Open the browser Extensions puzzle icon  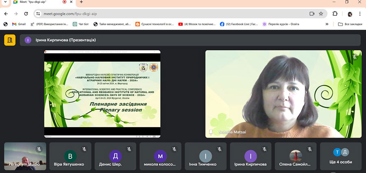pyautogui.click(x=335, y=13)
